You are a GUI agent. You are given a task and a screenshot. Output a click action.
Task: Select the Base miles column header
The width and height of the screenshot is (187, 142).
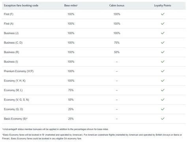71,6
